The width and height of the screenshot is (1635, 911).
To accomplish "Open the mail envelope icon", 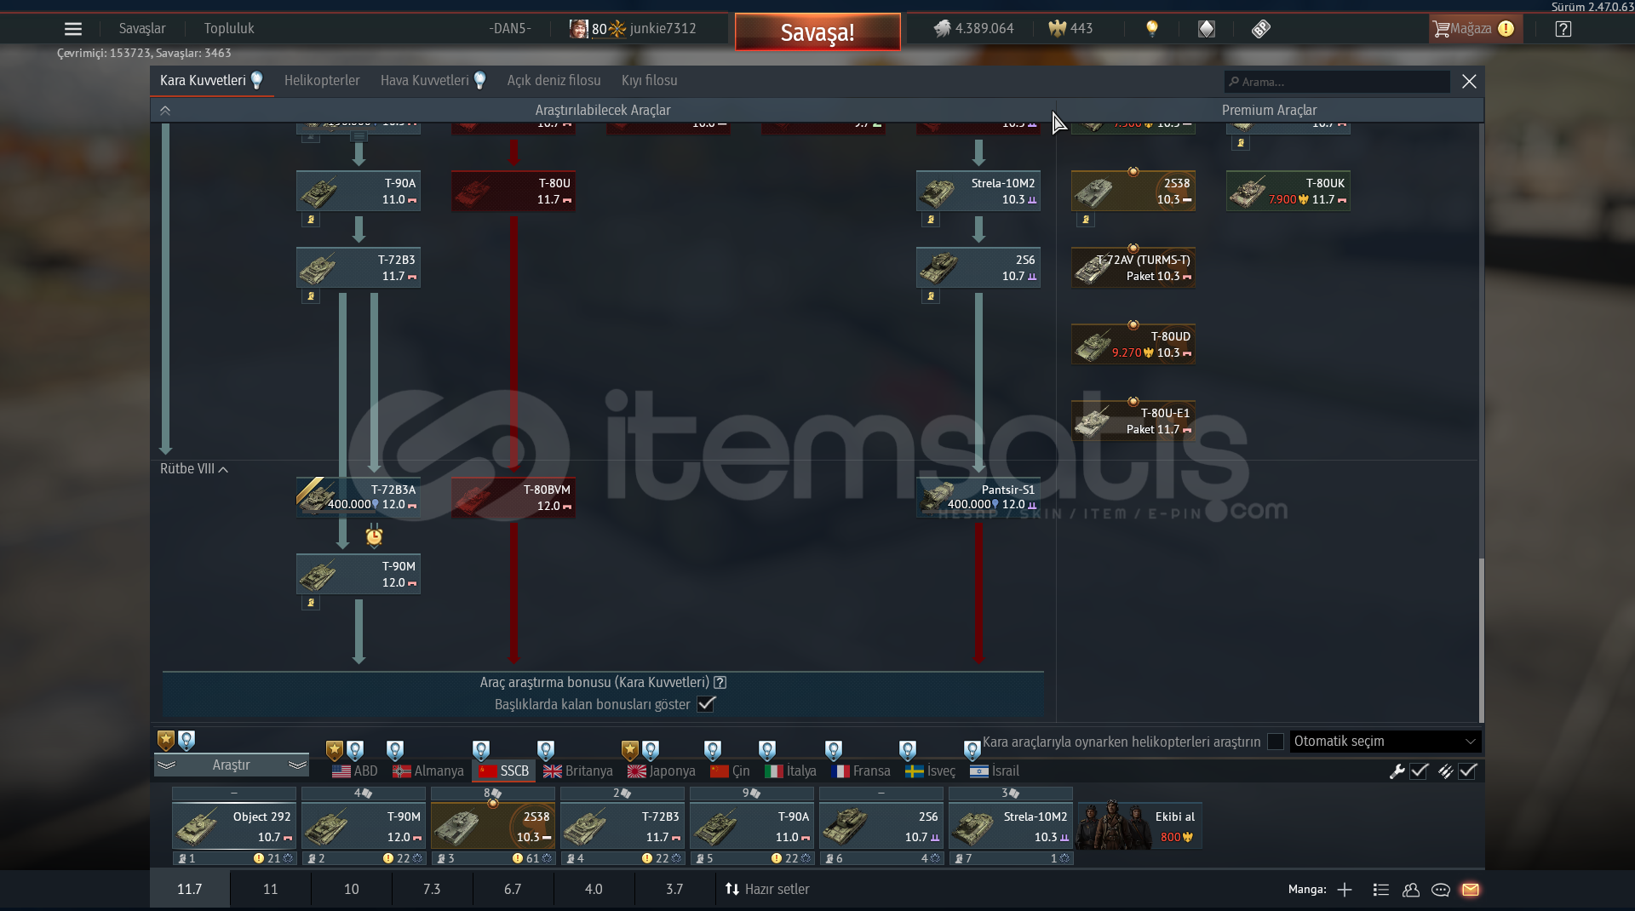I will point(1471,890).
